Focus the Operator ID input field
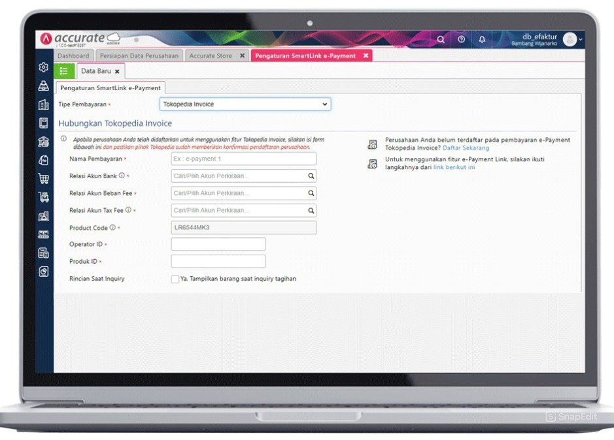The image size is (614, 440). click(x=218, y=244)
